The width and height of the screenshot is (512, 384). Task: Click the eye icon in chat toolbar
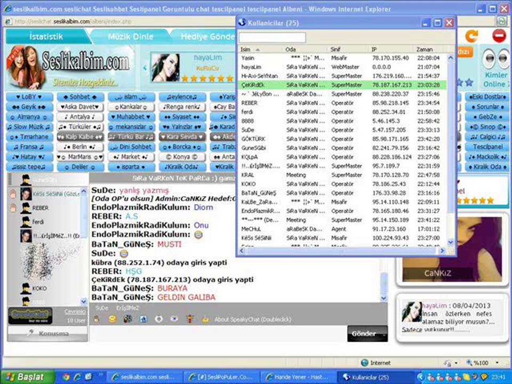(x=174, y=319)
